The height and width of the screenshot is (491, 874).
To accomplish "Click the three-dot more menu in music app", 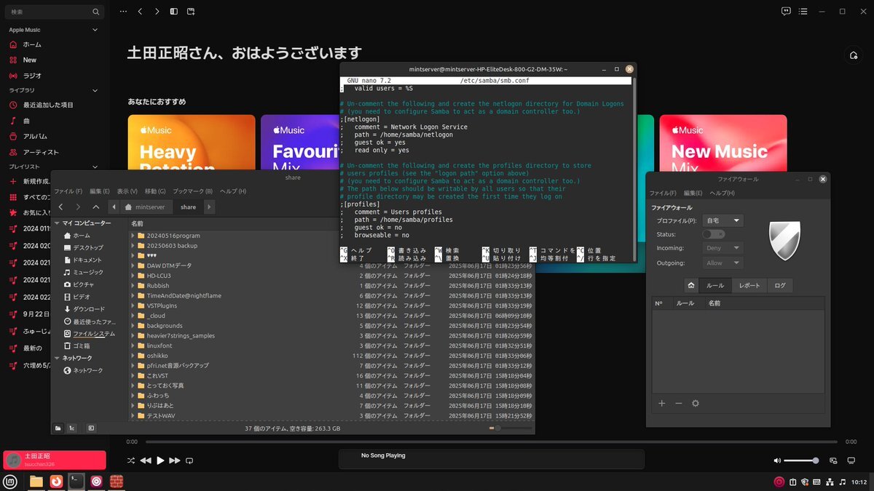I will coord(123,12).
